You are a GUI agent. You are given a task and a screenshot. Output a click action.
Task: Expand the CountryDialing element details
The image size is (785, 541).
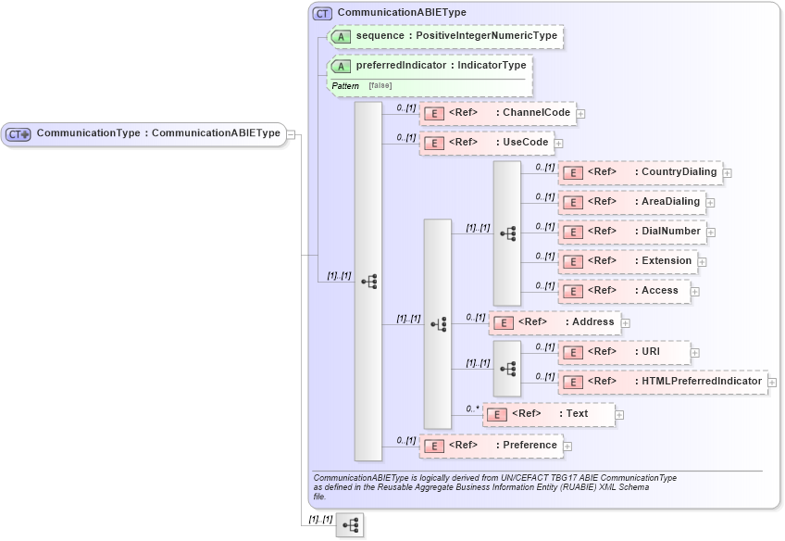pyautogui.click(x=729, y=172)
